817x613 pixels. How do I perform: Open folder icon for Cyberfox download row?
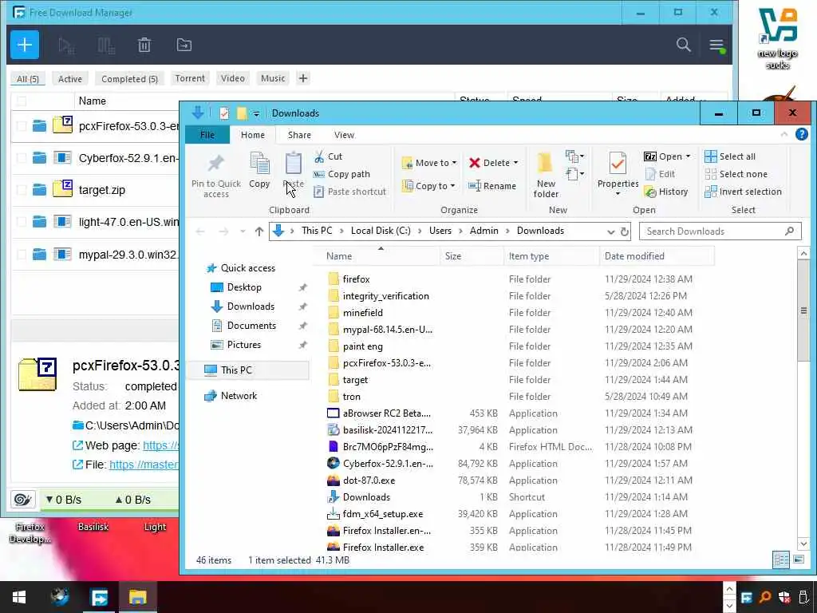[x=39, y=158]
